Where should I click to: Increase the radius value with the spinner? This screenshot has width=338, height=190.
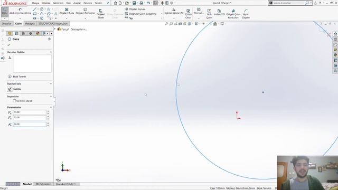pos(48,123)
